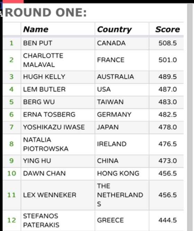Click ERNA TOSBERG in the list

click(49, 114)
